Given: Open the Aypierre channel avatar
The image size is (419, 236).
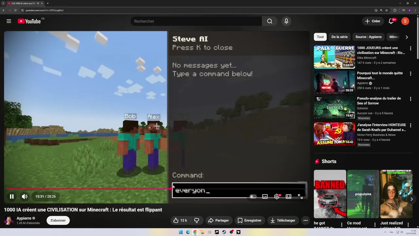Looking at the screenshot, I should click(x=9, y=220).
